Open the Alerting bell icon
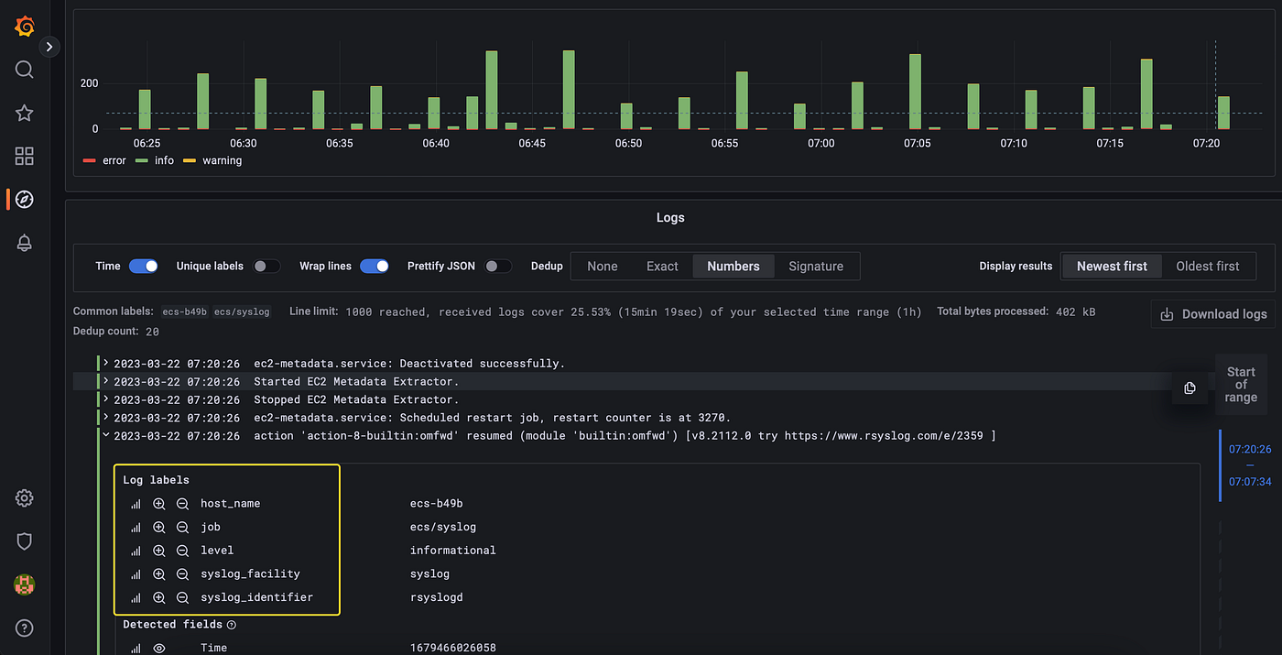 [25, 243]
